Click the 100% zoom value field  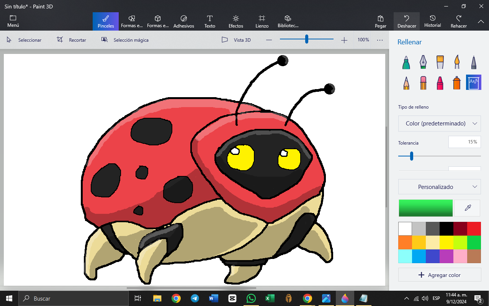[x=363, y=40]
